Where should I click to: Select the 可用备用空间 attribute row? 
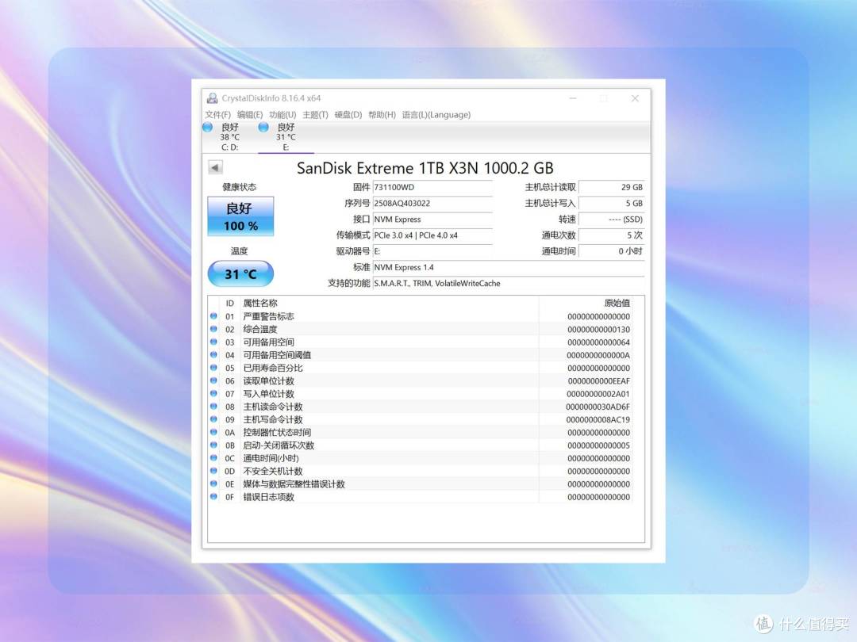click(421, 342)
